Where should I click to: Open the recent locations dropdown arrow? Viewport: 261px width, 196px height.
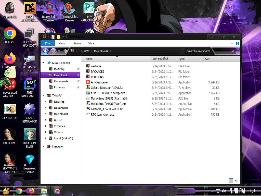point(59,51)
